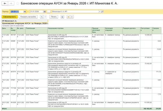Click the Сформировать button
The height and width of the screenshot is (111, 163).
[10, 17]
